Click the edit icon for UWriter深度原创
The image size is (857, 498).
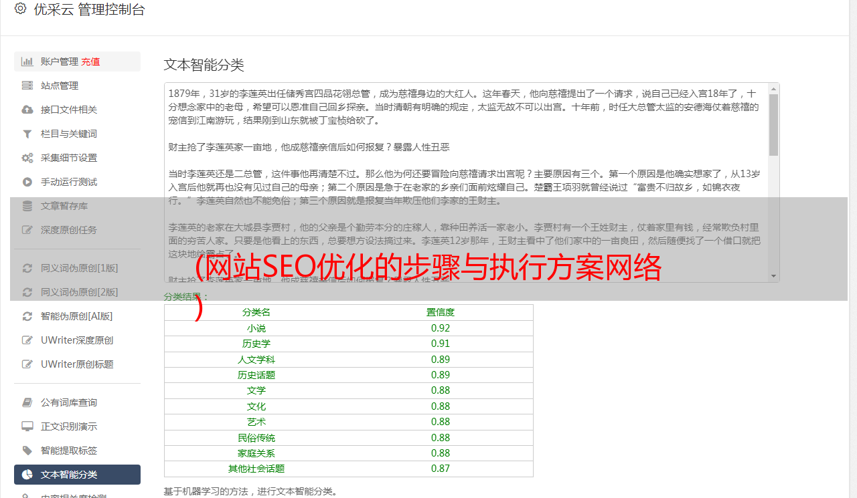[x=27, y=340]
